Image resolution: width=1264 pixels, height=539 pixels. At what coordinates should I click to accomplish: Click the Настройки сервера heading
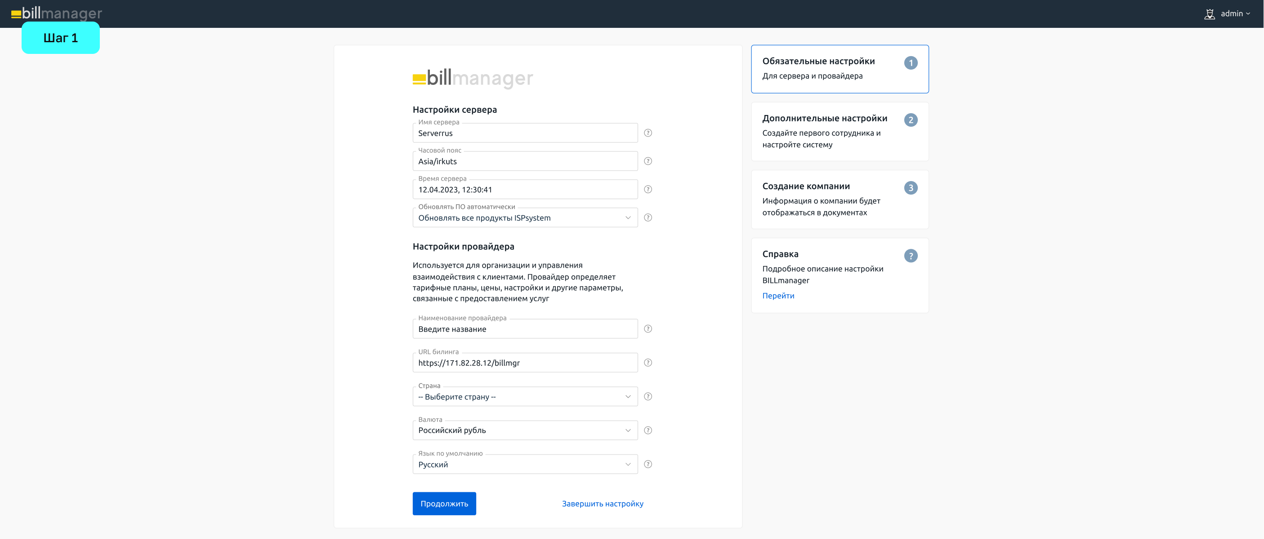click(x=454, y=109)
